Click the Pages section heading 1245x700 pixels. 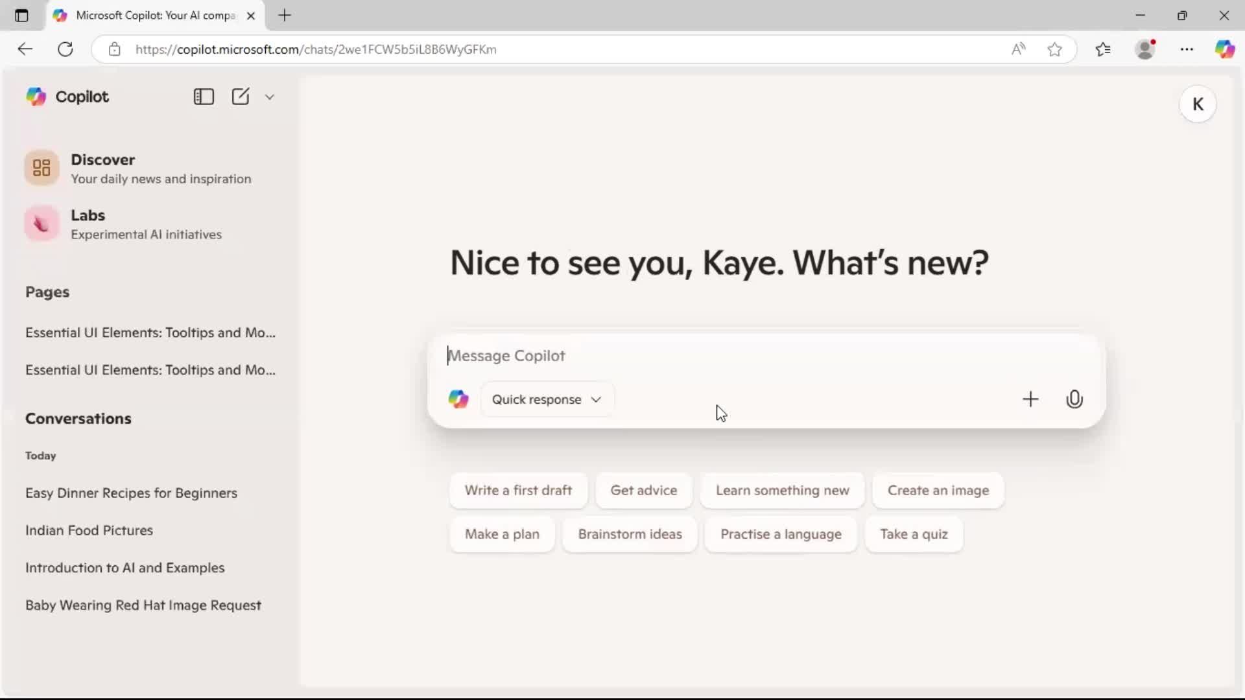[x=47, y=292]
